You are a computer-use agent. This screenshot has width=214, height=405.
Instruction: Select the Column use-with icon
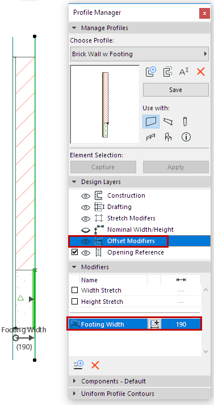tap(185, 122)
